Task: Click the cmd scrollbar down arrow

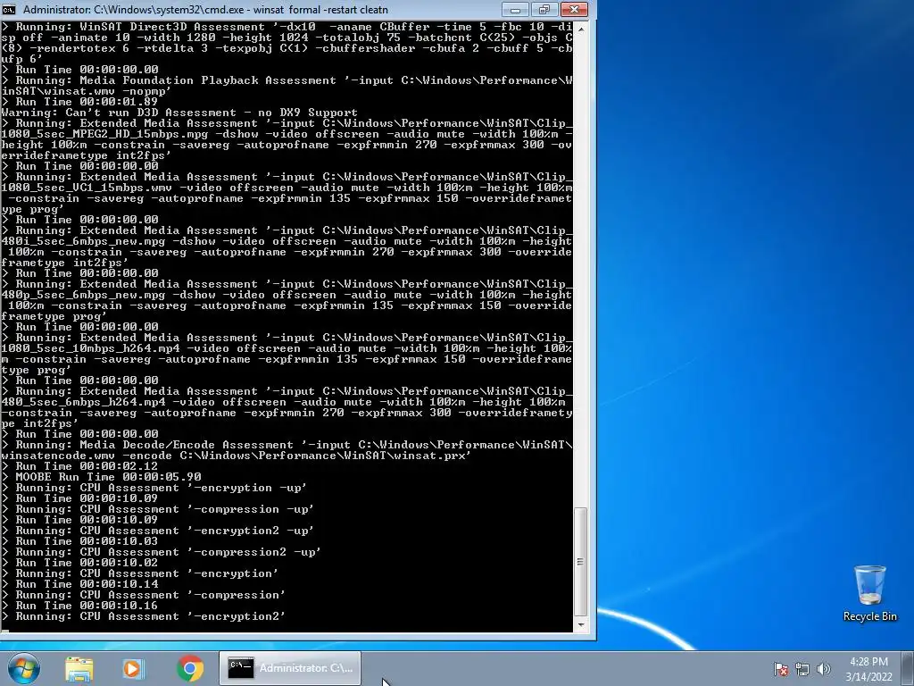Action: (580, 625)
